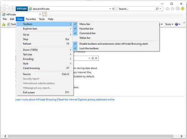The width and height of the screenshot is (187, 139).
Task: Click the View menu
Action: 20,19
